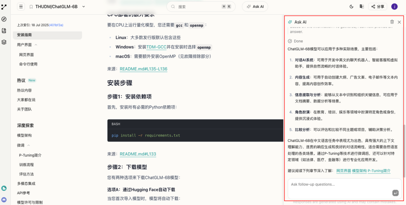Delete the conversation with the trash icon
The width and height of the screenshot is (406, 205).
point(392,22)
